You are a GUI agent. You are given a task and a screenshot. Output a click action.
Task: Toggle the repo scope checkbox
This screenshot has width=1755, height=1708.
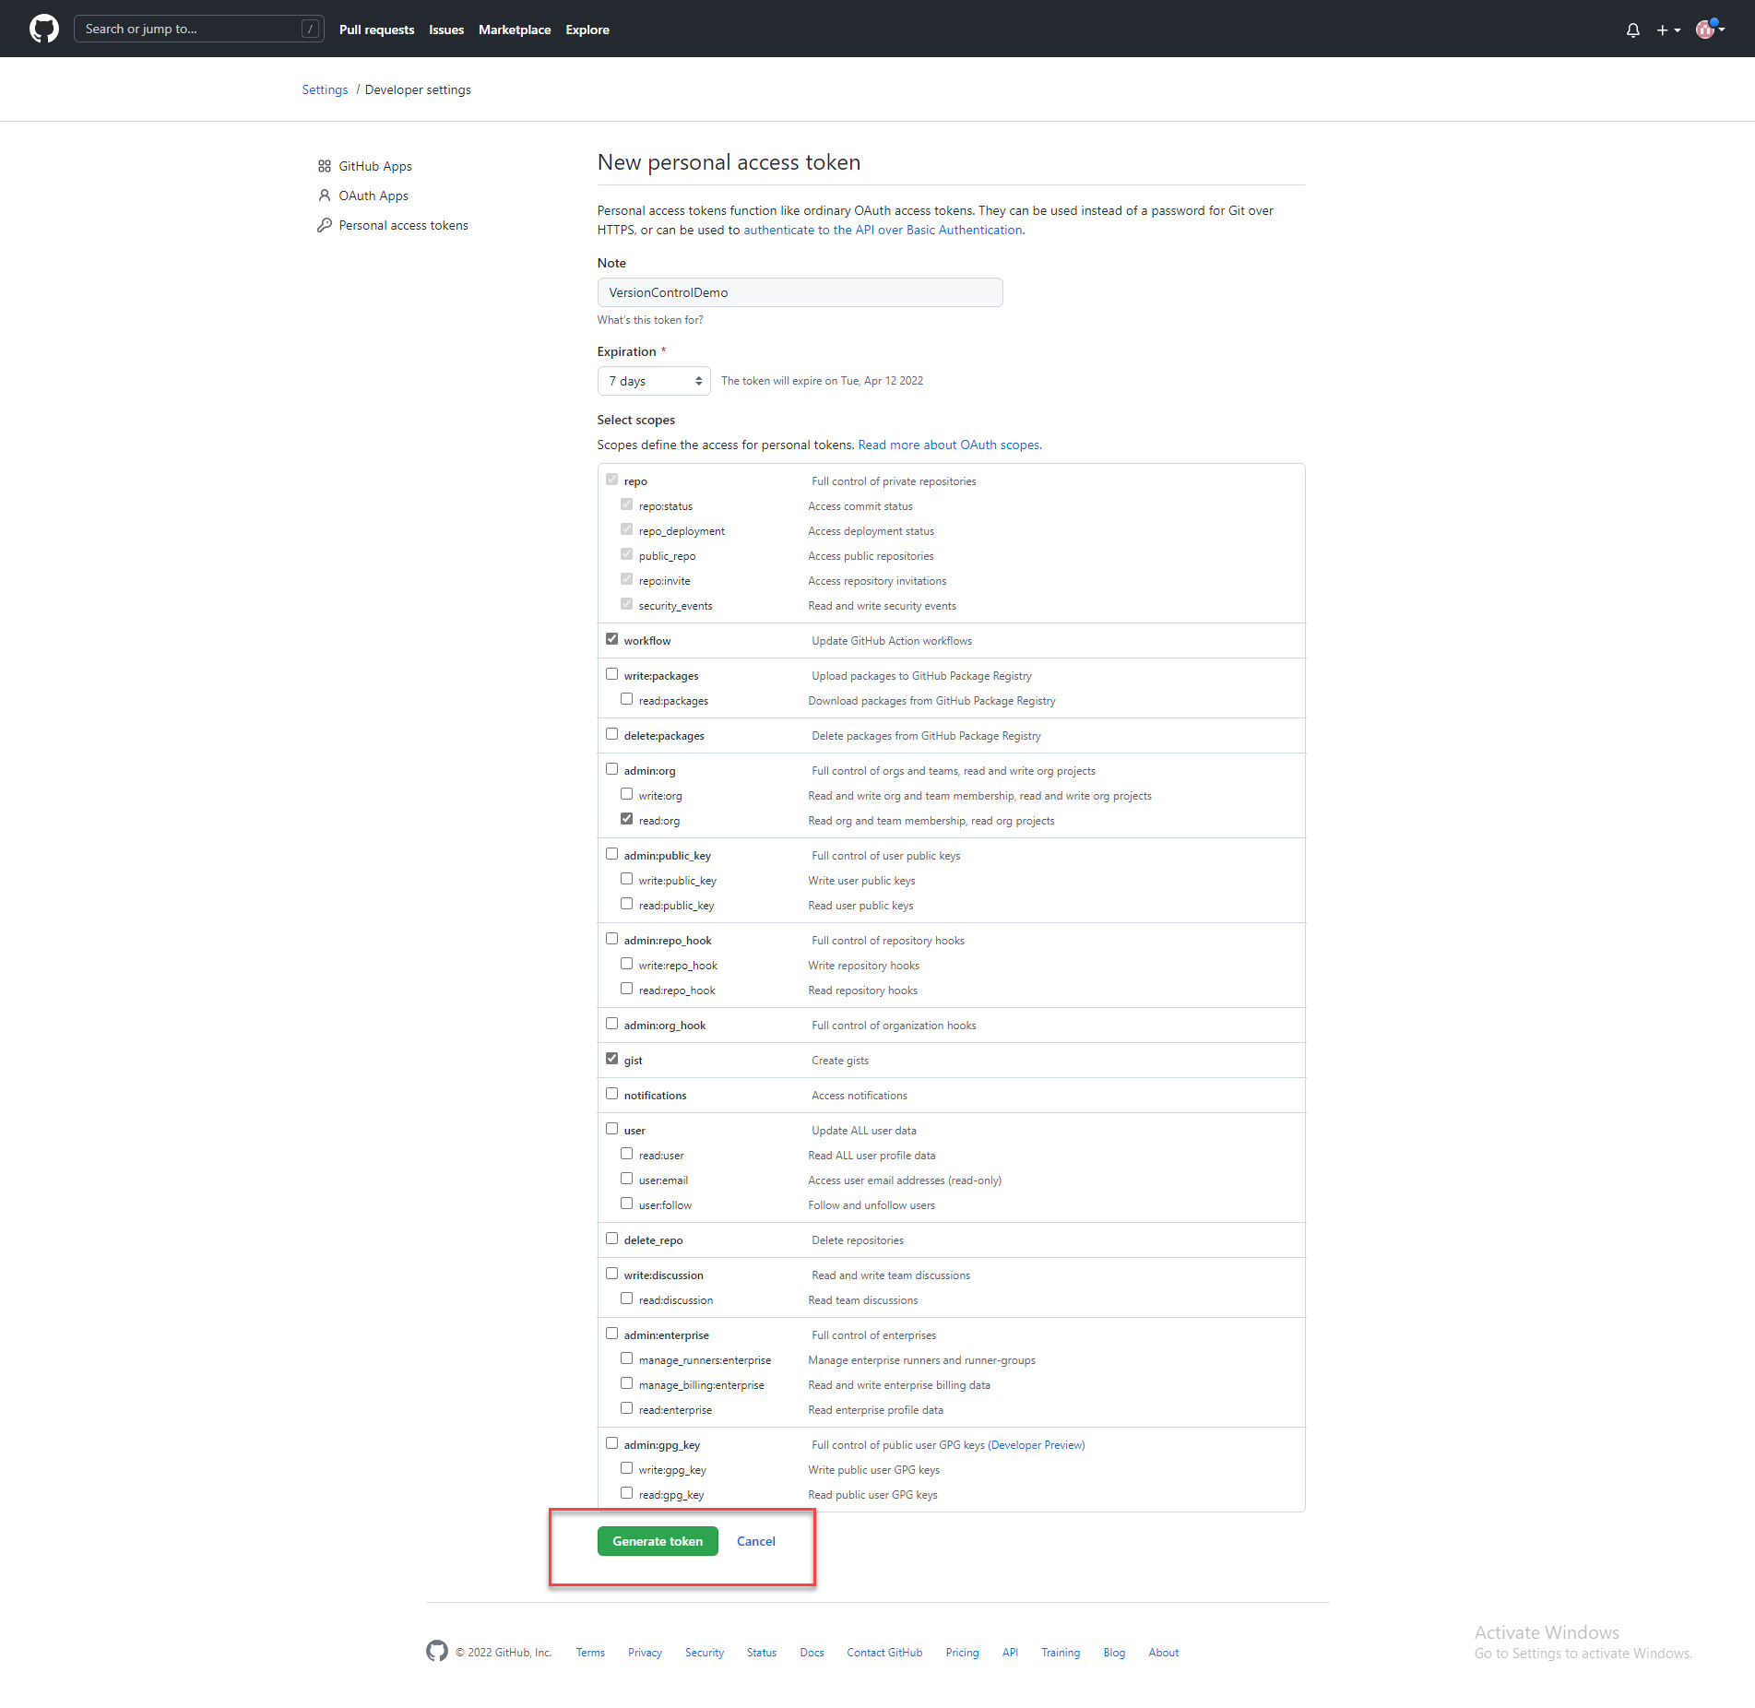(611, 480)
